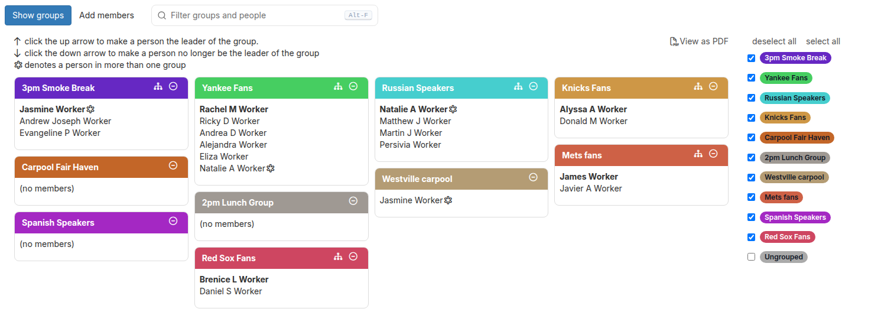894x325 pixels.
Task: Click asterisk beside Jasmine Worker in Westville carpool
Action: tap(448, 200)
